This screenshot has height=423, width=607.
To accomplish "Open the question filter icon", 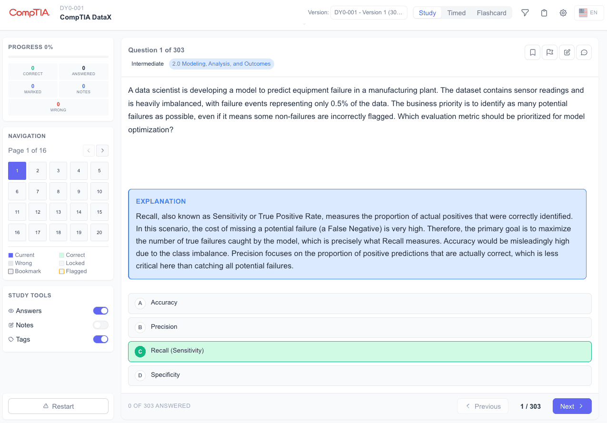I will (525, 13).
